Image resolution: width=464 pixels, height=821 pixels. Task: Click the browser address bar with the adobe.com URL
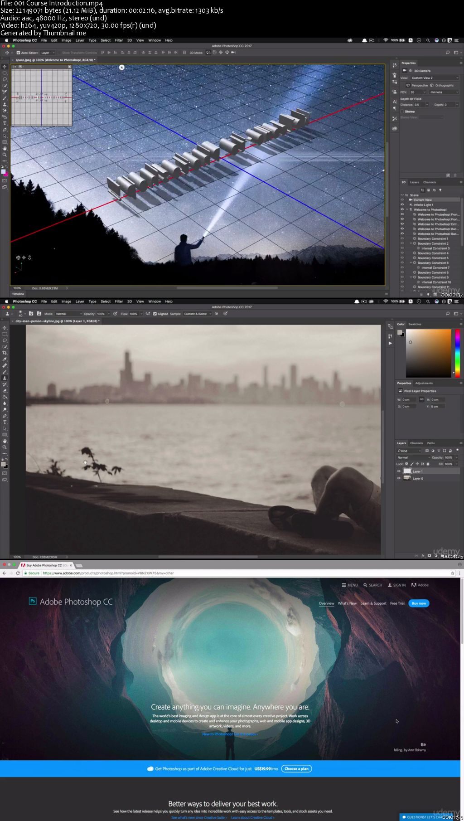click(236, 573)
